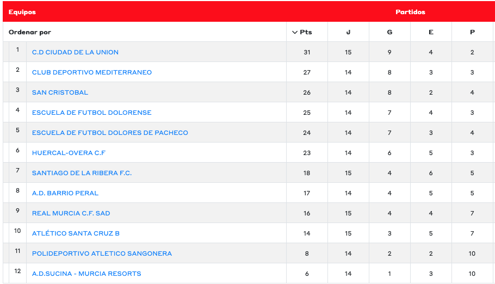Click Escuela de Futbol Dolores de Pacheco
The height and width of the screenshot is (284, 495).
pos(110,133)
